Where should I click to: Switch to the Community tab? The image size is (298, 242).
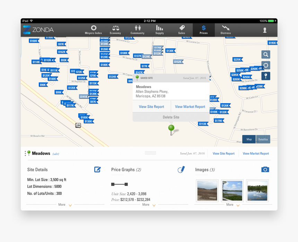(138, 30)
